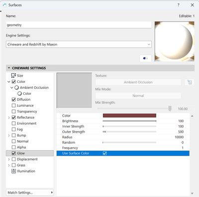199x197 pixels.
Task: Uncheck the Diffusion channel checkbox
Action: [x=14, y=99]
